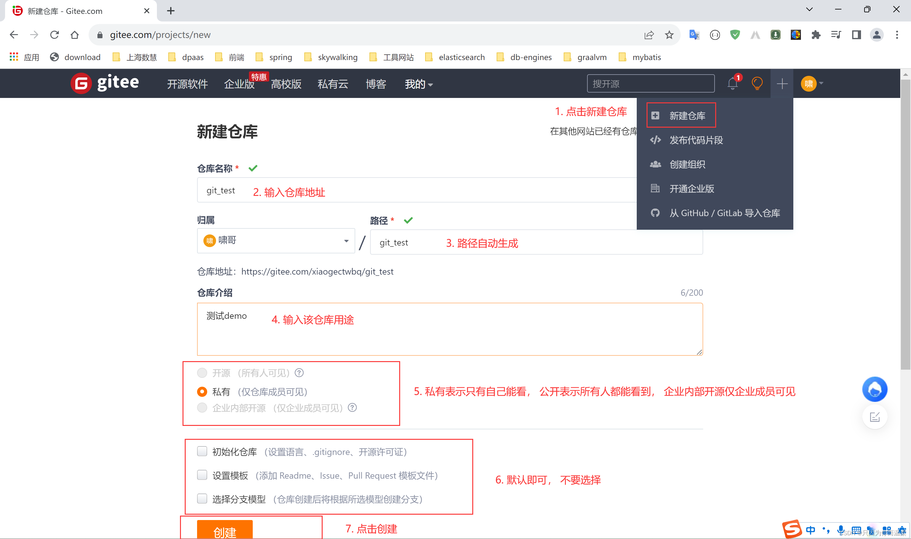Open the 我的 dropdown in navigation
This screenshot has width=911, height=539.
click(418, 84)
